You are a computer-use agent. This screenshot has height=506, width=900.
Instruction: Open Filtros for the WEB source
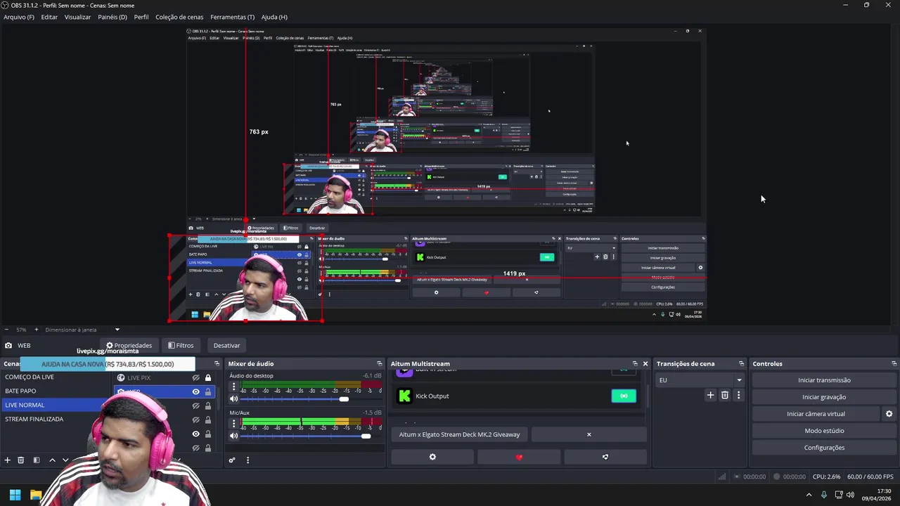[x=181, y=345]
